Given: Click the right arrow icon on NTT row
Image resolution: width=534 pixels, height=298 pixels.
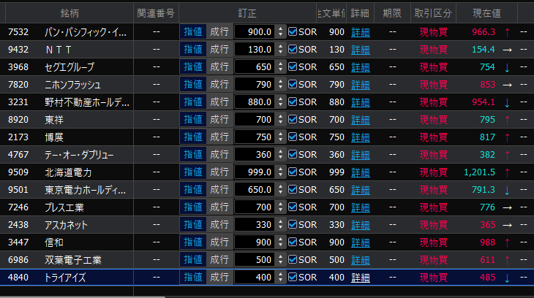Looking at the screenshot, I should tap(507, 50).
